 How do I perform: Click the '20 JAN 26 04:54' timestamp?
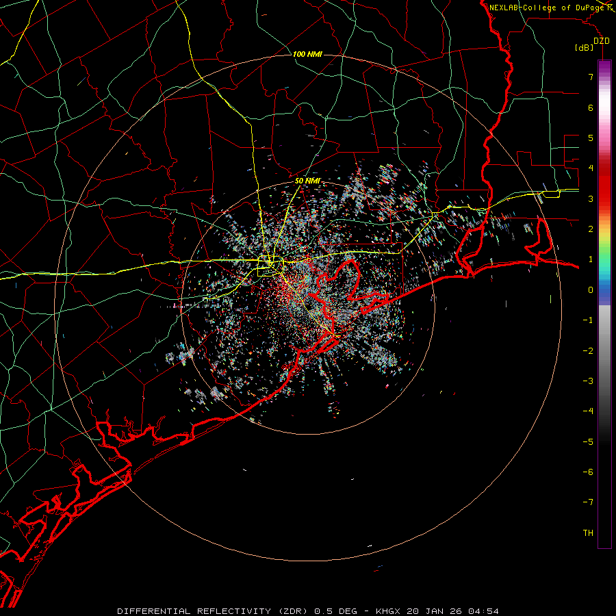click(453, 611)
